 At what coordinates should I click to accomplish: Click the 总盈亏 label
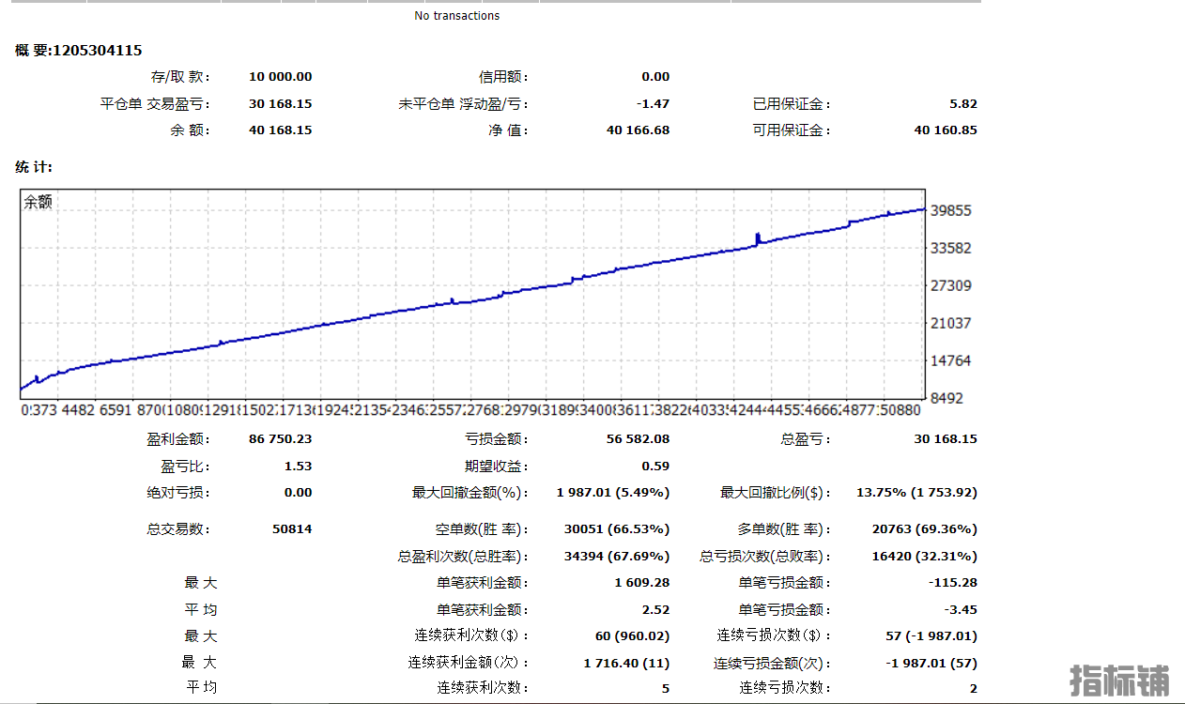(x=807, y=438)
